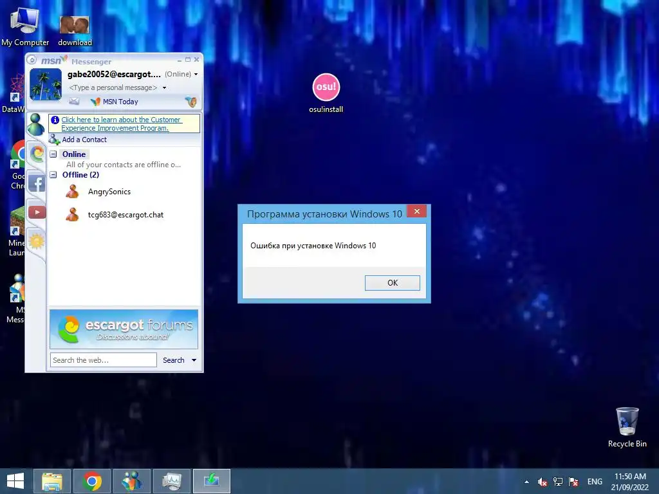Show hidden system tray icons arrow

pyautogui.click(x=526, y=482)
